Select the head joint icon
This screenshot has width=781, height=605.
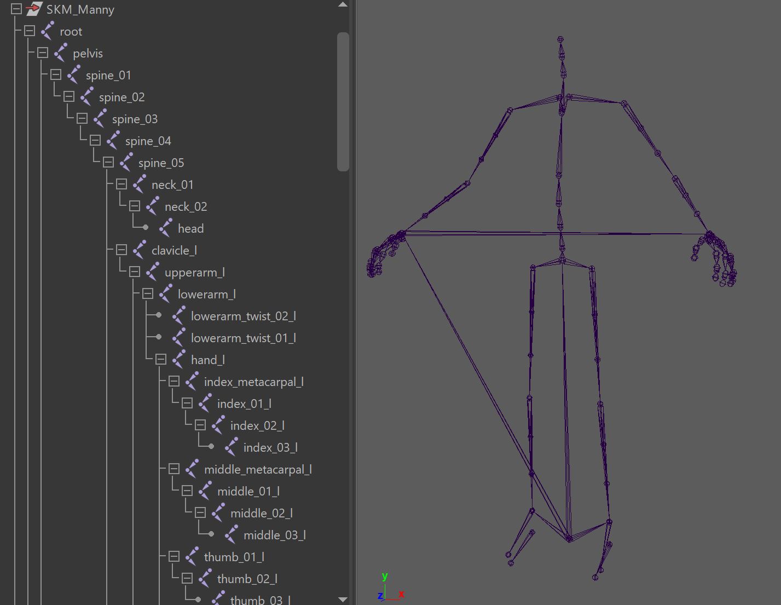(x=166, y=228)
